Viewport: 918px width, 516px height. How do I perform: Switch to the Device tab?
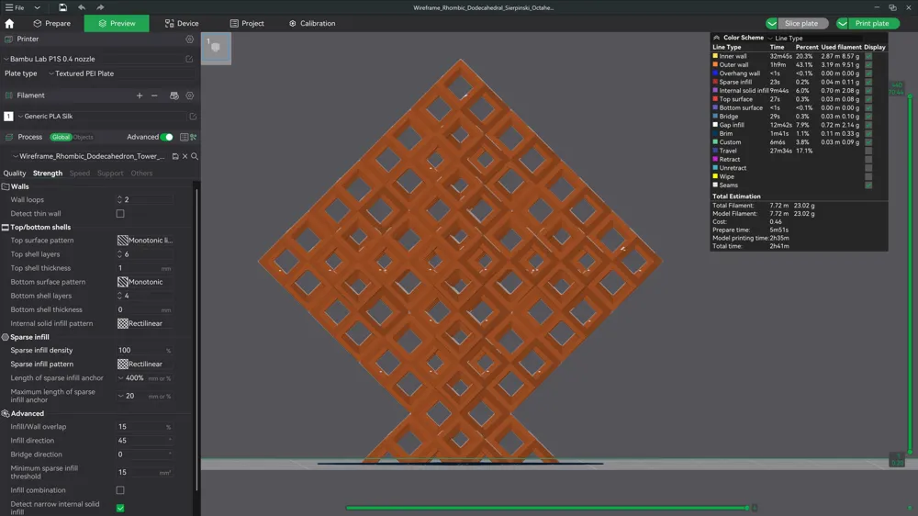(182, 24)
